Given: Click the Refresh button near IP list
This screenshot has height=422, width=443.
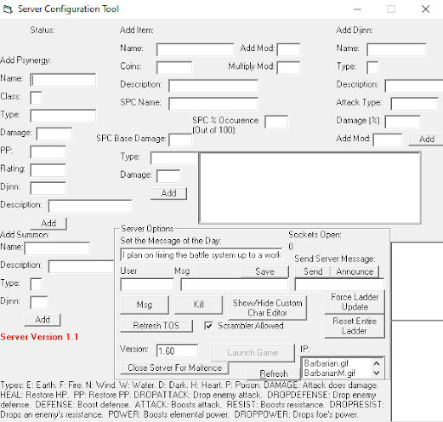Looking at the screenshot, I should 273,373.
